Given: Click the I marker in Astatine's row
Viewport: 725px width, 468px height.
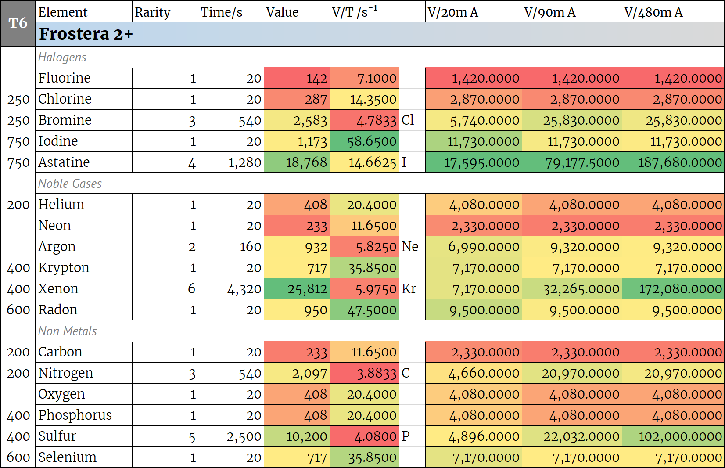Looking at the screenshot, I should [x=412, y=162].
